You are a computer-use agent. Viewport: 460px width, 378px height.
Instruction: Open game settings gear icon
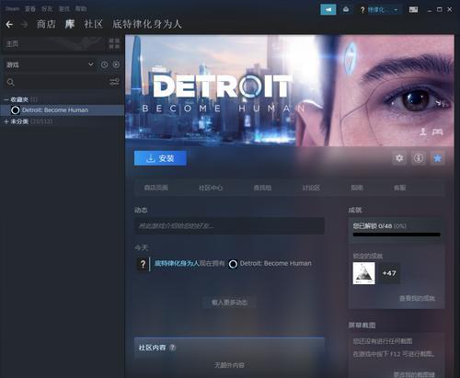click(x=399, y=158)
